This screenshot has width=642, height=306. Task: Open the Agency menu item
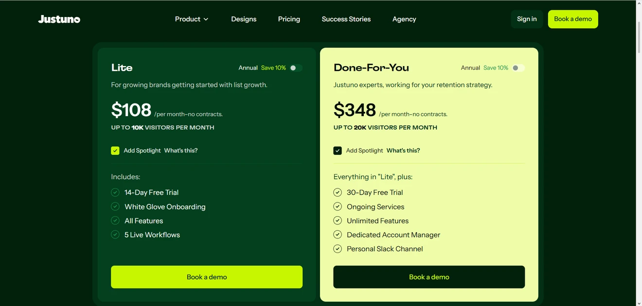click(404, 19)
